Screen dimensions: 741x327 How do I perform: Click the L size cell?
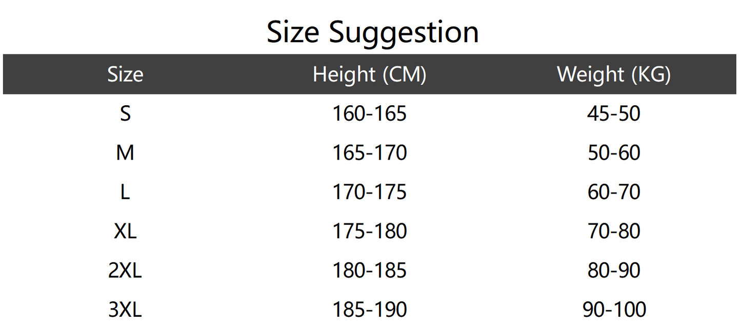125,192
